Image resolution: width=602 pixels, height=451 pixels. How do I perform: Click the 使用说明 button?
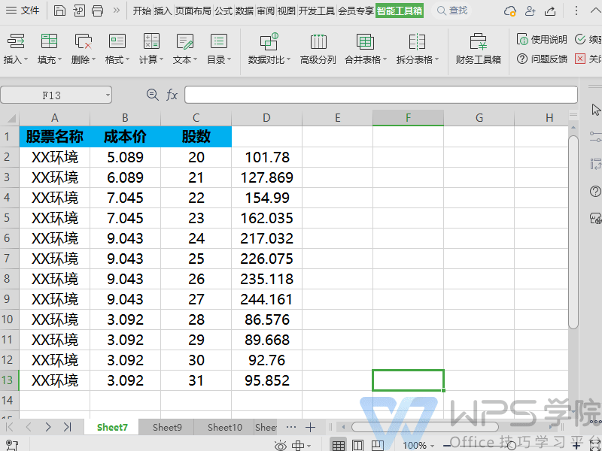[x=542, y=39]
